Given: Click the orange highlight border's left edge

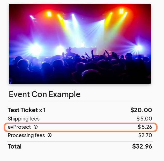Looking at the screenshot, I should click(x=4, y=127).
